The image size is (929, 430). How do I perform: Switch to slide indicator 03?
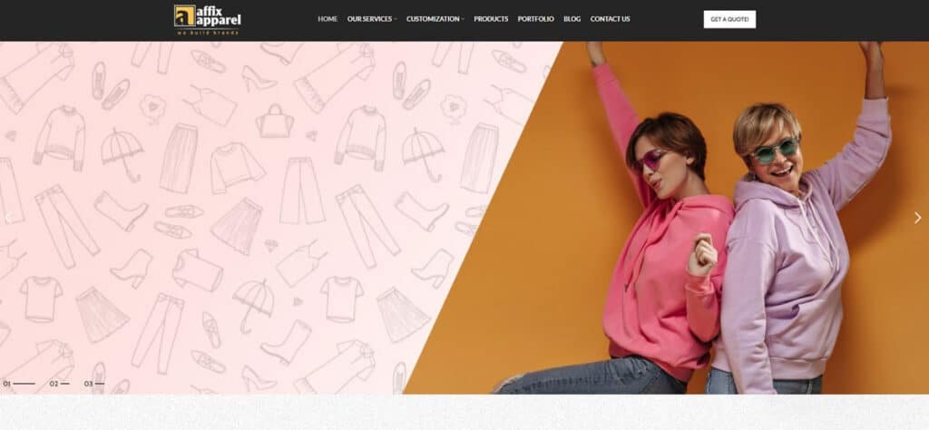click(94, 384)
